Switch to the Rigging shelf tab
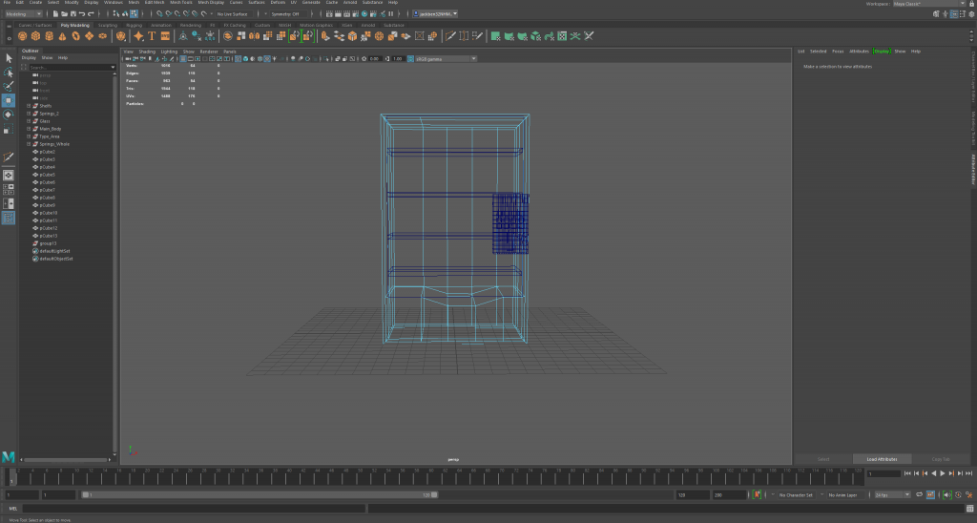This screenshot has width=977, height=523. point(134,25)
